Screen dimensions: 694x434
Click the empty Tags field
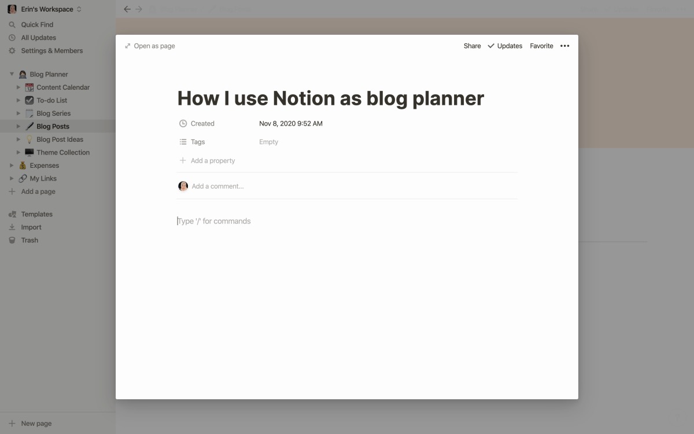click(x=268, y=142)
